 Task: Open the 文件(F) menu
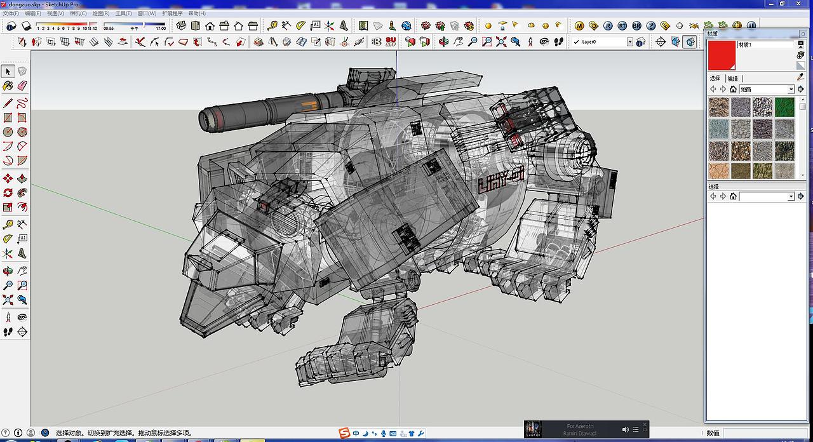pyautogui.click(x=11, y=13)
